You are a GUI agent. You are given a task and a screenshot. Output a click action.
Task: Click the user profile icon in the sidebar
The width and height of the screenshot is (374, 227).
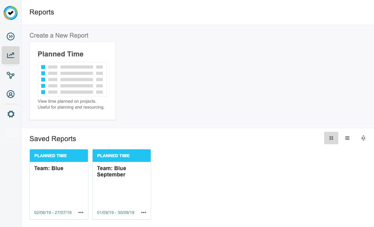10,94
